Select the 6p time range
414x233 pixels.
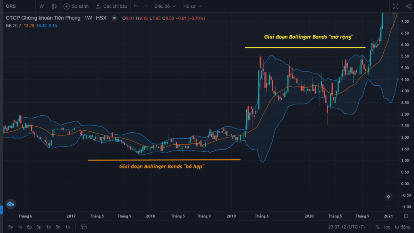(29, 227)
